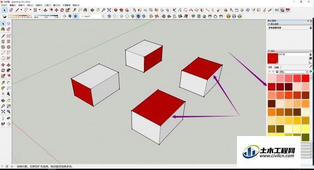Select the Rotated Rectangle tool
Viewport: 314px width, 170px height.
point(8,42)
